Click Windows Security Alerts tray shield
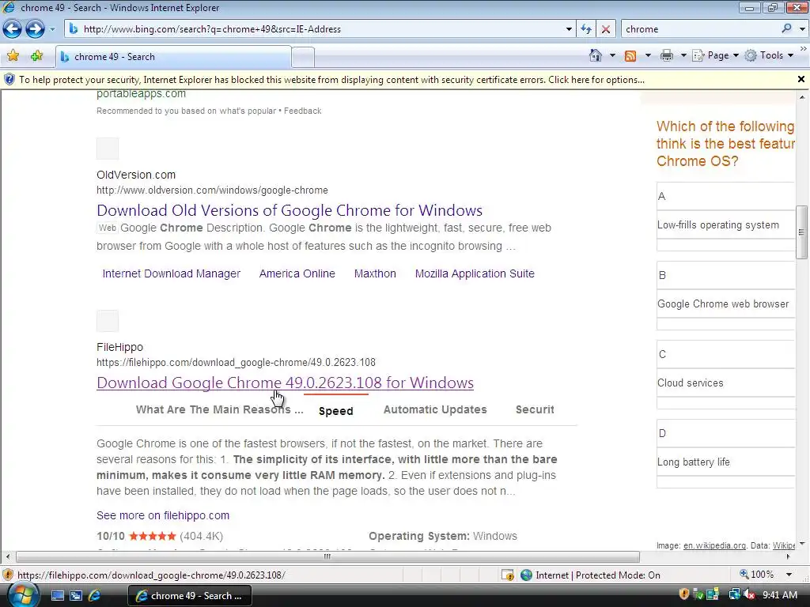 pos(684,594)
